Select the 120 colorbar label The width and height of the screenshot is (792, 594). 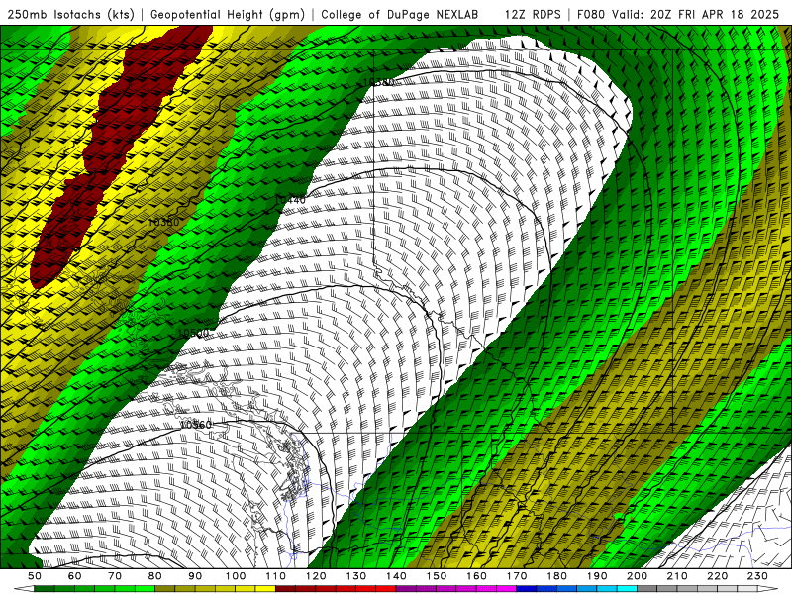pos(316,576)
